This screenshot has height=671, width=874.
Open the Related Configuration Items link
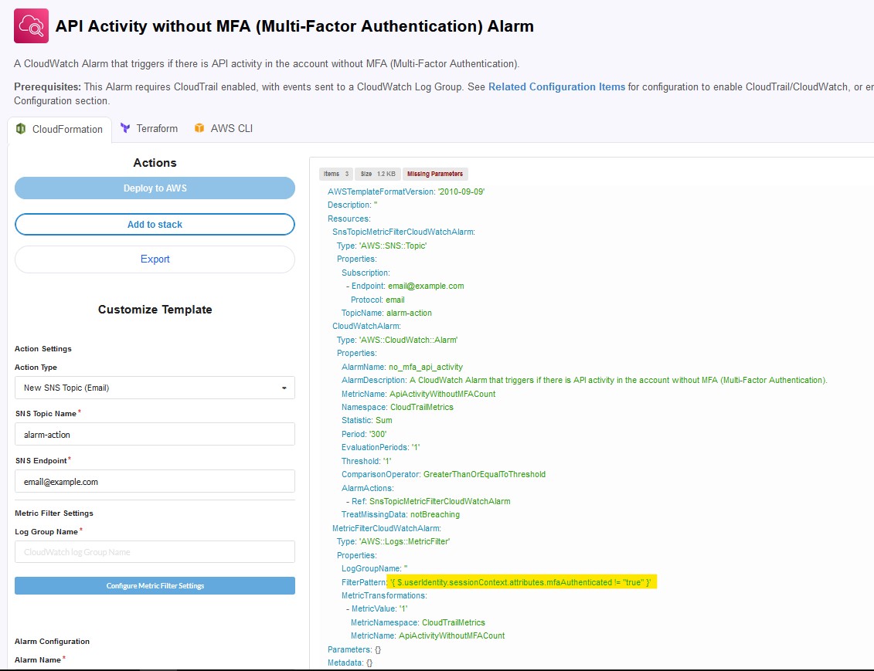pos(556,86)
